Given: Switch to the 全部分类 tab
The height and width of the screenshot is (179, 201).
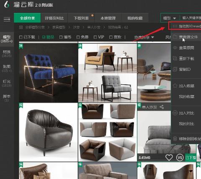Looking at the screenshot, I should [27, 18].
